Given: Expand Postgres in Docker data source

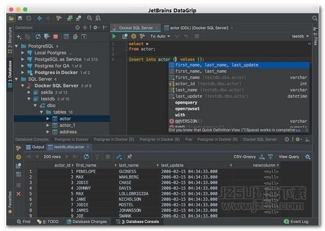Looking at the screenshot, I should coord(22,73).
